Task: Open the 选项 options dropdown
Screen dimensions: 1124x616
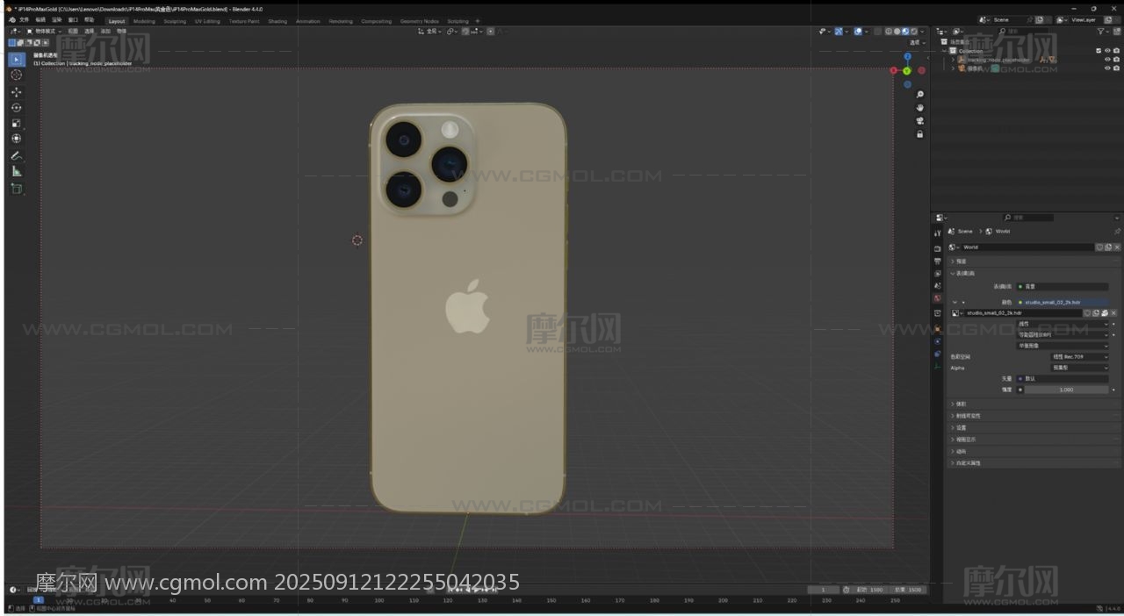Action: coord(917,42)
